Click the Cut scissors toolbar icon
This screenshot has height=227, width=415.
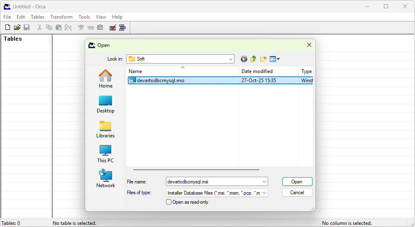[x=39, y=27]
